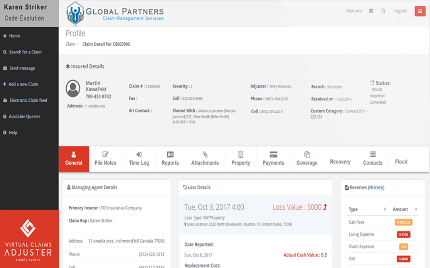The height and width of the screenshot is (268, 430).
Task: Click the Logout link
Action: point(400,11)
